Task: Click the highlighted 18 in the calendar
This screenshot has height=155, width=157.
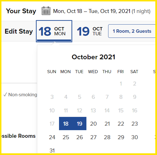Action: pos(66,124)
